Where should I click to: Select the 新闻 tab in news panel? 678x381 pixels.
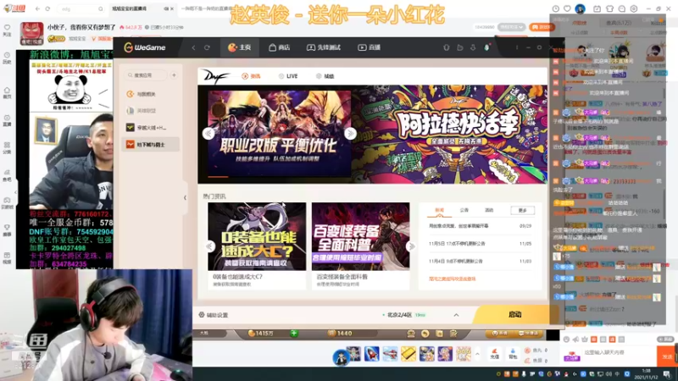439,210
